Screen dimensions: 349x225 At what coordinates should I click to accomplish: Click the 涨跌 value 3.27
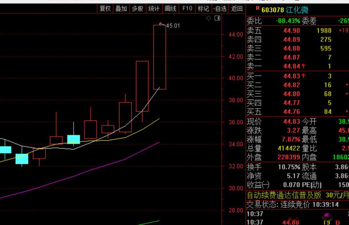click(x=293, y=131)
